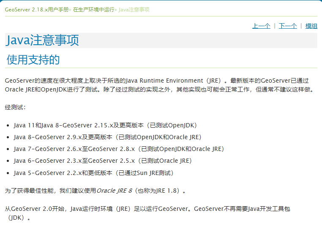This screenshot has height=226, width=322.
Task: Select the Java 6-GeoServer 2.3.x list item
Action: [103, 161]
